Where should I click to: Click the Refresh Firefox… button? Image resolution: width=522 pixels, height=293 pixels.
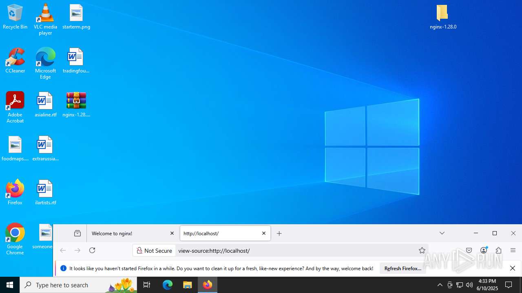(x=403, y=269)
